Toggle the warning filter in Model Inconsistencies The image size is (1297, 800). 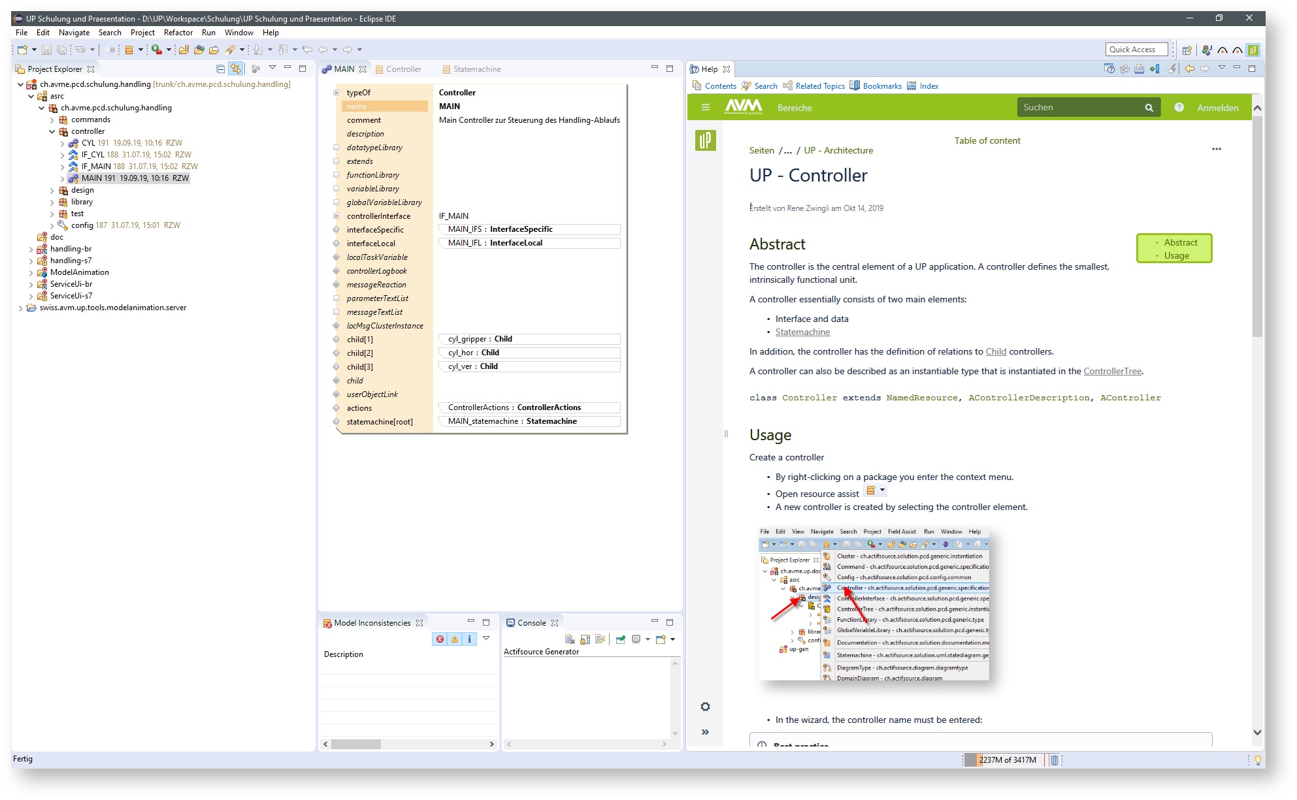pos(455,639)
